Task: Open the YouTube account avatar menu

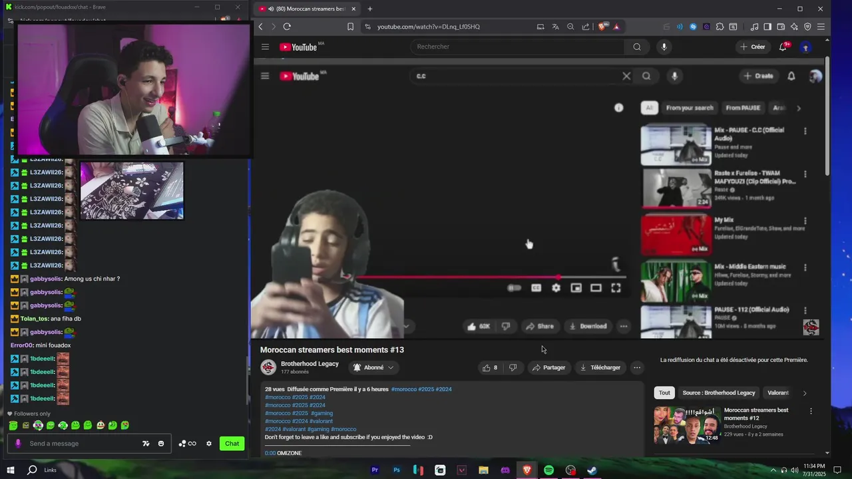Action: point(805,47)
